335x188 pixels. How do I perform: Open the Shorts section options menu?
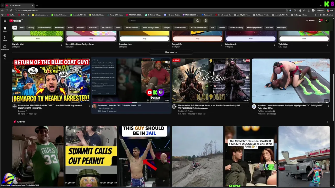pos(327,122)
